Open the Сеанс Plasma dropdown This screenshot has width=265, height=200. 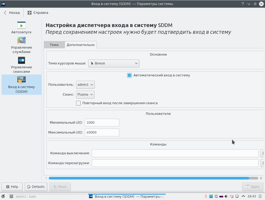click(x=85, y=95)
